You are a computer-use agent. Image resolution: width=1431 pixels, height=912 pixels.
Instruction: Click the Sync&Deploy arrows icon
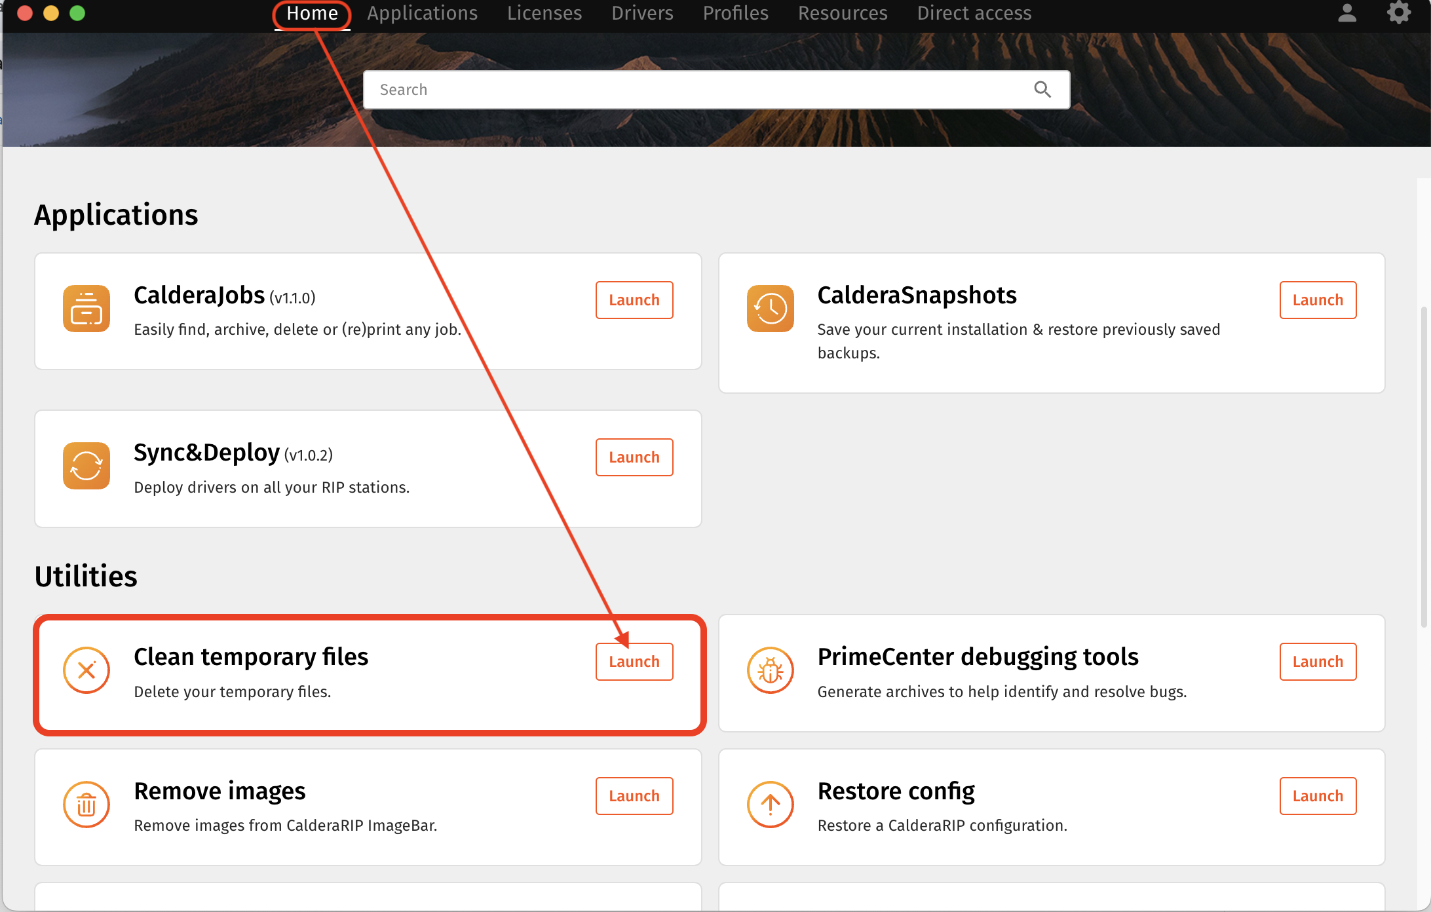click(x=86, y=466)
